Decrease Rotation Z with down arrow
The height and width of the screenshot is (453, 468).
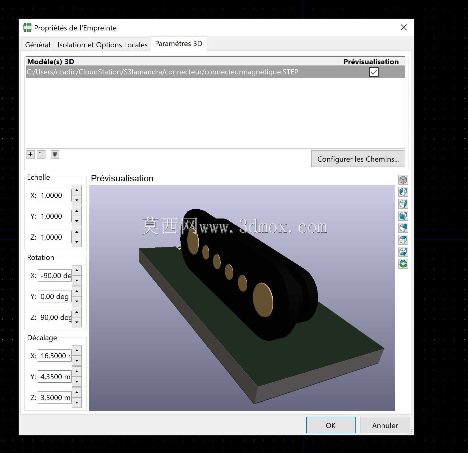77,322
